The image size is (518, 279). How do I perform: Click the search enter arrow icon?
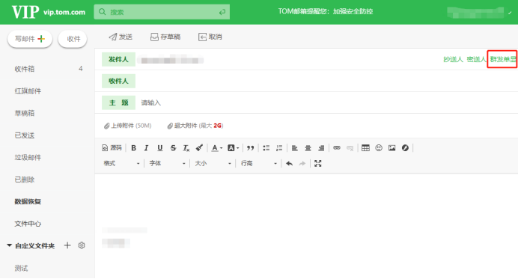[222, 12]
